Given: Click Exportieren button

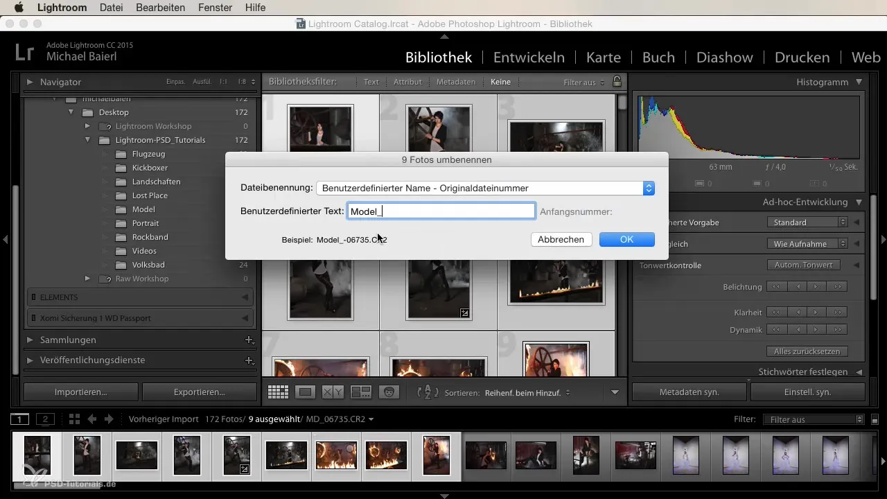Looking at the screenshot, I should pyautogui.click(x=199, y=392).
